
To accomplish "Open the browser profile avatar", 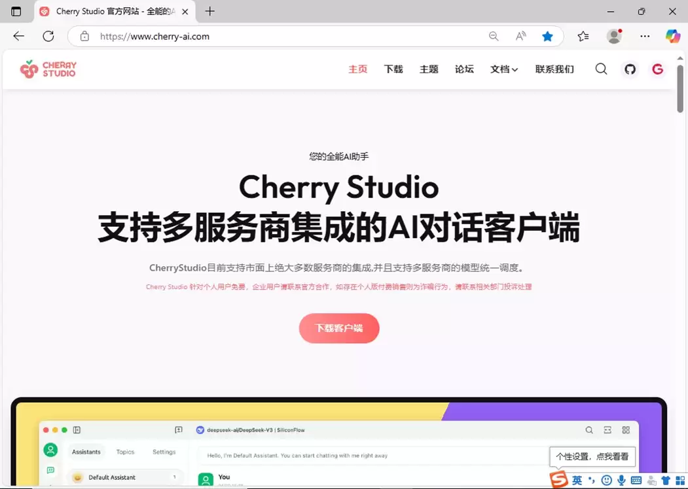I will (x=614, y=37).
